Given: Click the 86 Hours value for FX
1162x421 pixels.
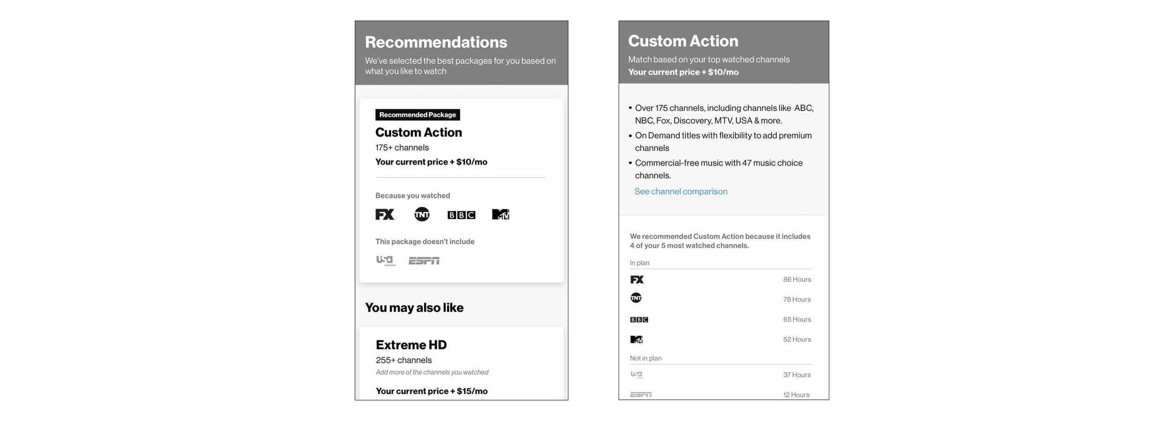Looking at the screenshot, I should (797, 279).
